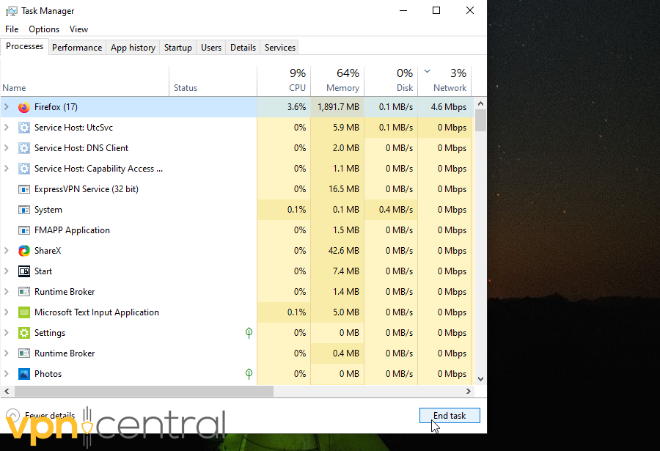Switch to the Services tab
This screenshot has height=451, width=660.
coord(280,48)
